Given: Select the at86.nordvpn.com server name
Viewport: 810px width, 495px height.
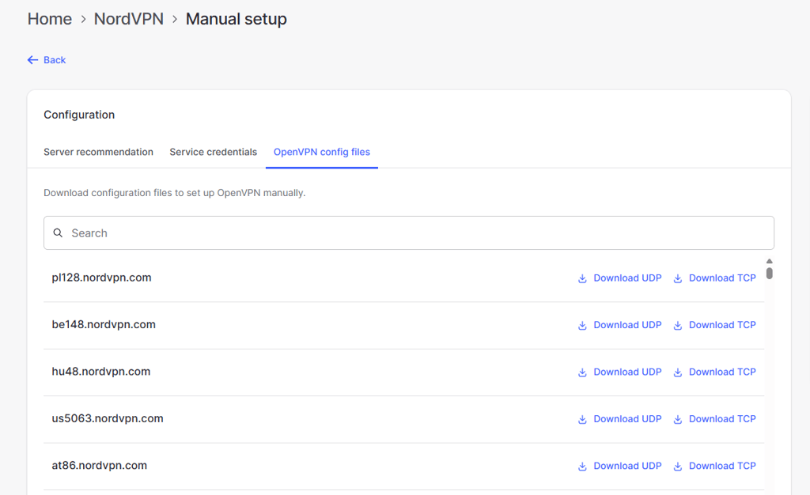Looking at the screenshot, I should (x=99, y=466).
